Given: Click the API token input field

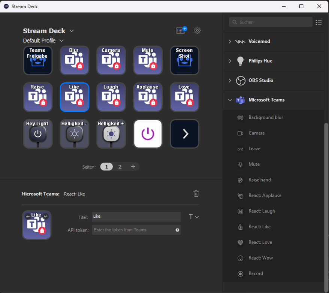Looking at the screenshot, I should pyautogui.click(x=136, y=230).
